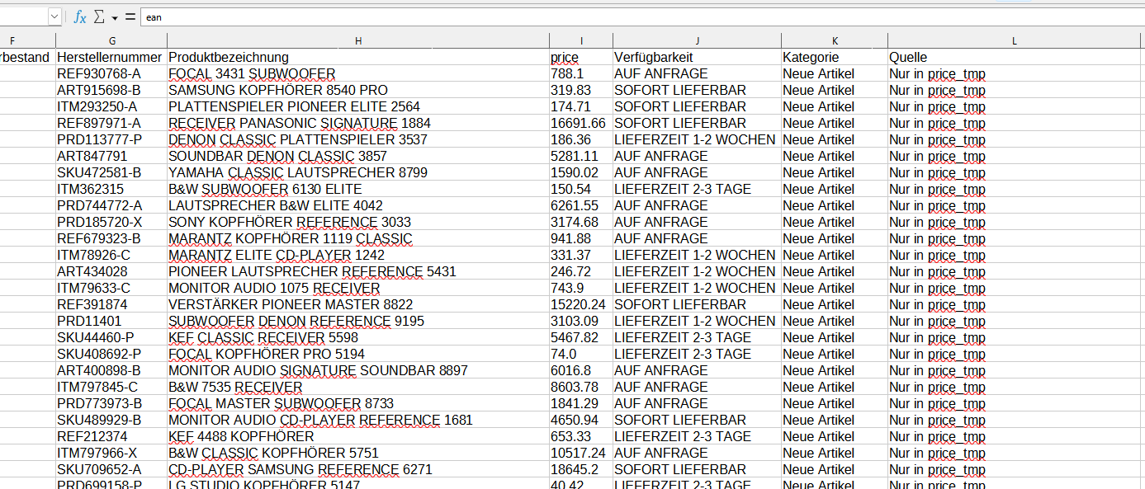Select column H header
The width and height of the screenshot is (1145, 489).
click(x=358, y=41)
